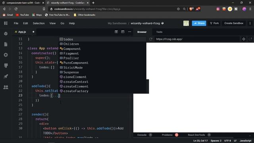Open browser zoom magnifier icon
The height and width of the screenshot is (143, 254).
(x=184, y=9)
